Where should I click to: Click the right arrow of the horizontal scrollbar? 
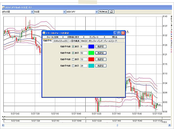point(169,125)
